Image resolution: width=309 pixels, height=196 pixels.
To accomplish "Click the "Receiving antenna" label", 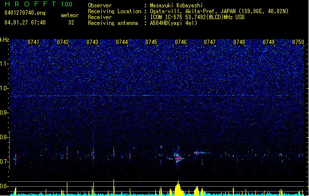I will point(113,23).
